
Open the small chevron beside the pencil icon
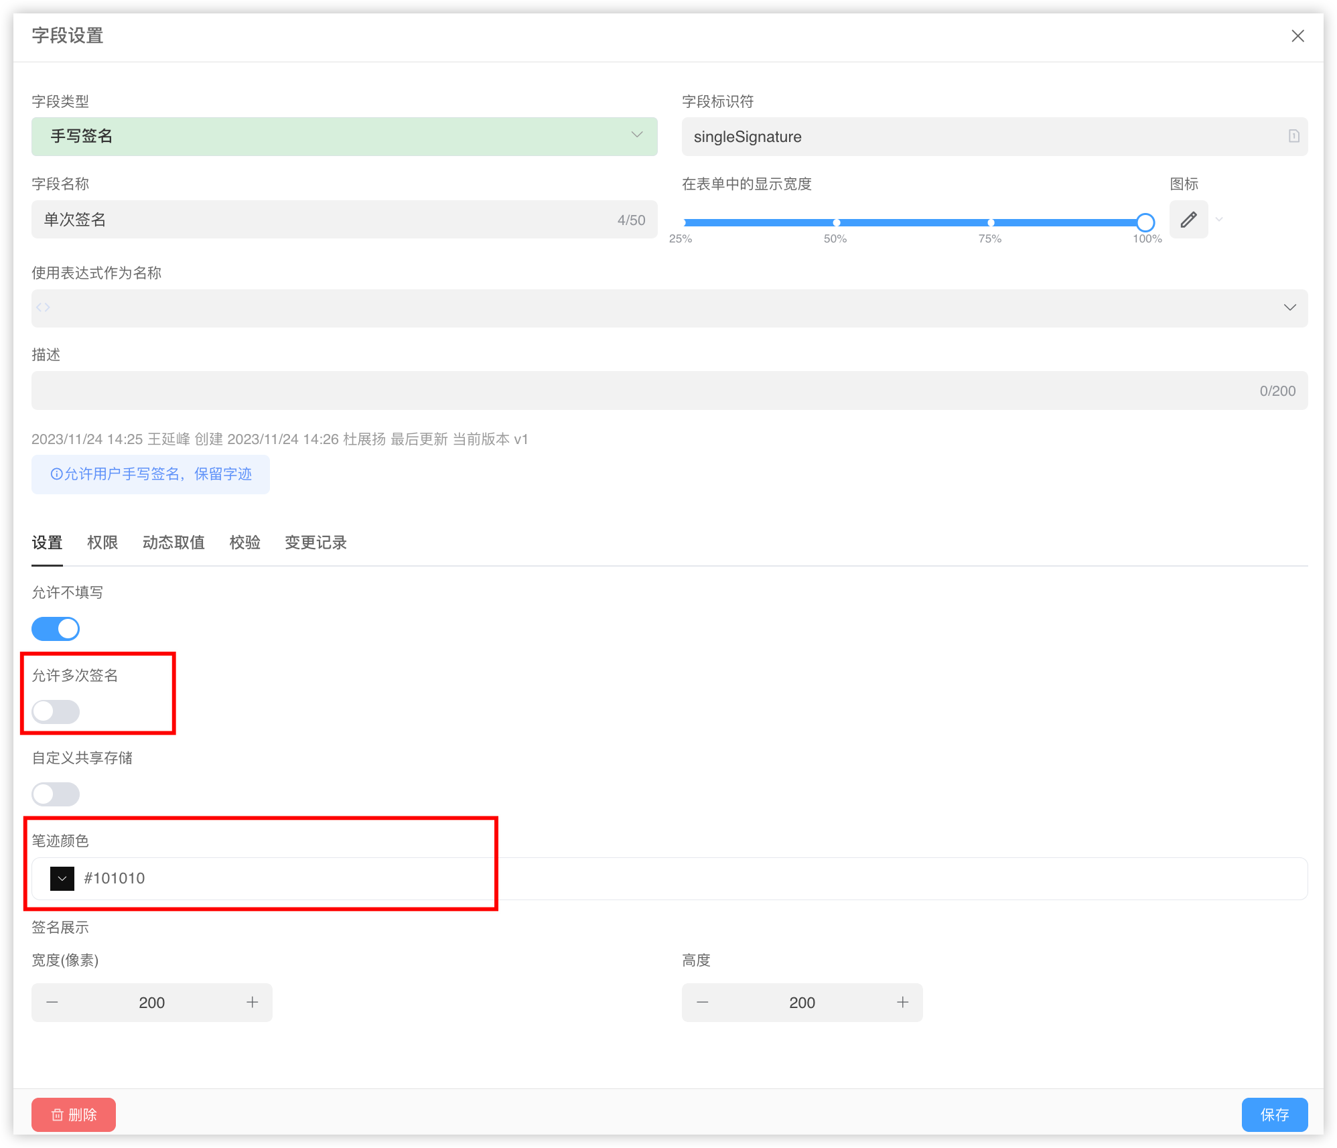(x=1219, y=220)
